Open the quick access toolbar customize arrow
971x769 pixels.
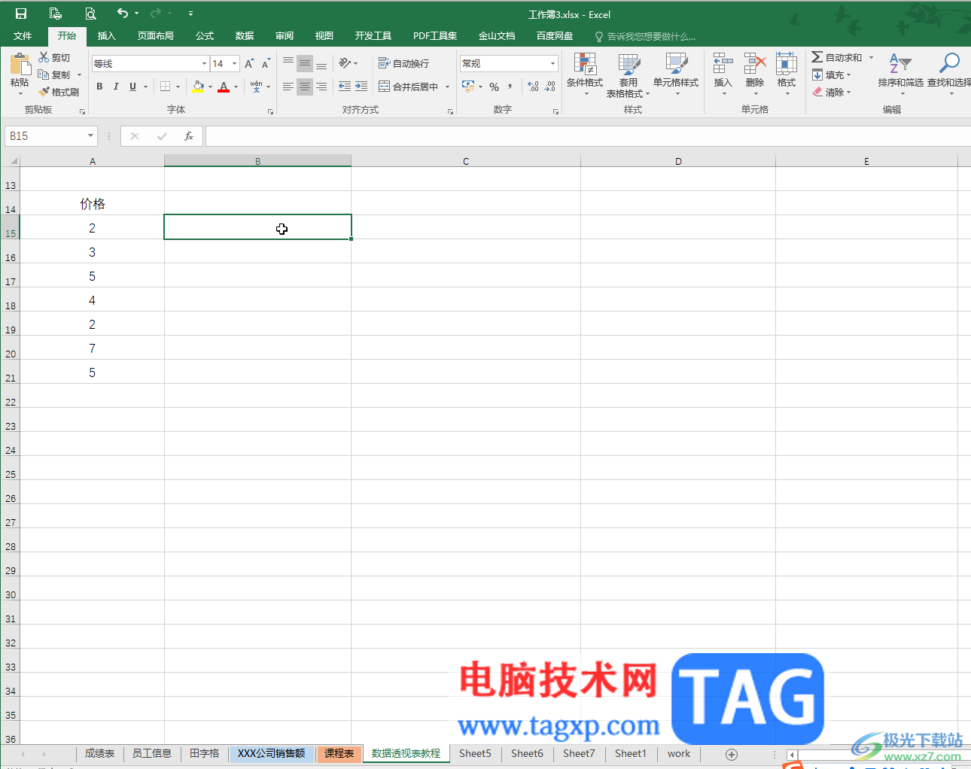point(190,14)
